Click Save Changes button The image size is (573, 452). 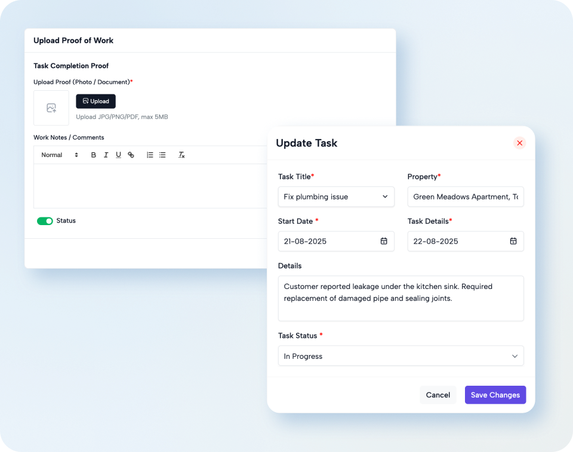pos(495,395)
